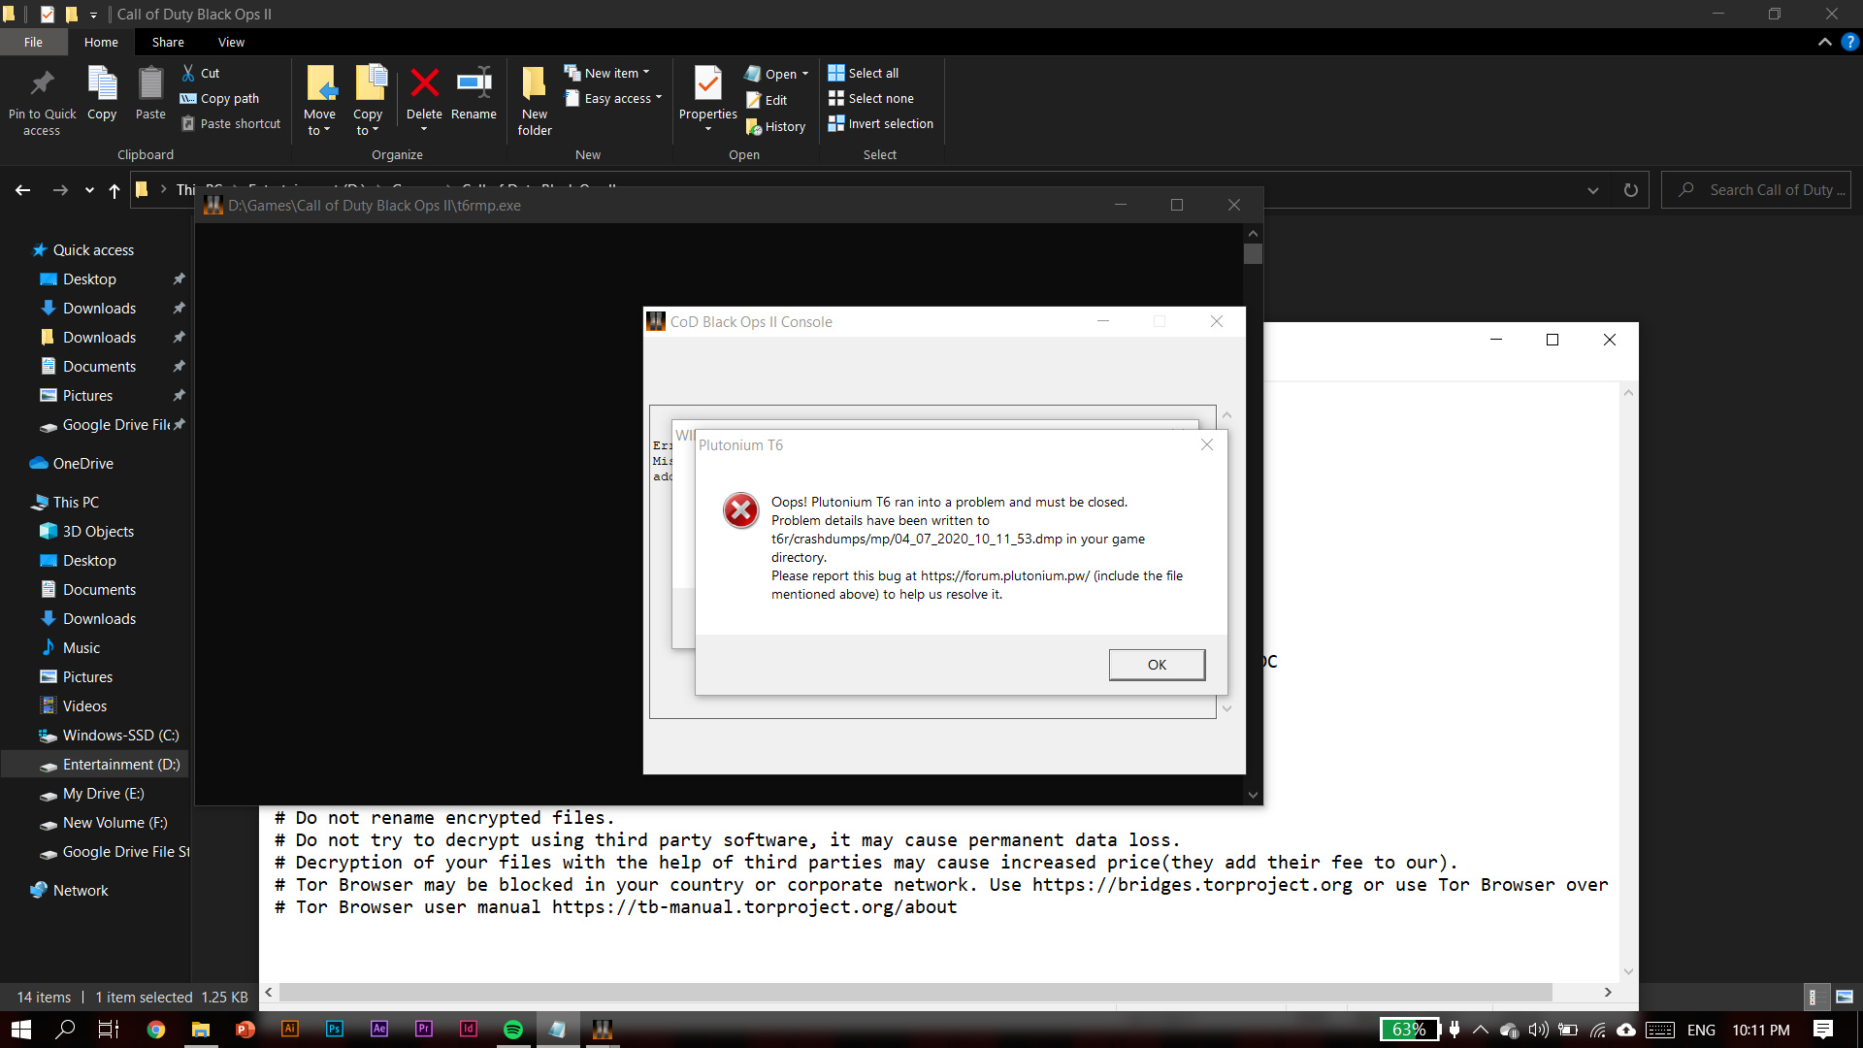The height and width of the screenshot is (1048, 1863).
Task: Click the Search Call of Duty field
Action: 1756,190
